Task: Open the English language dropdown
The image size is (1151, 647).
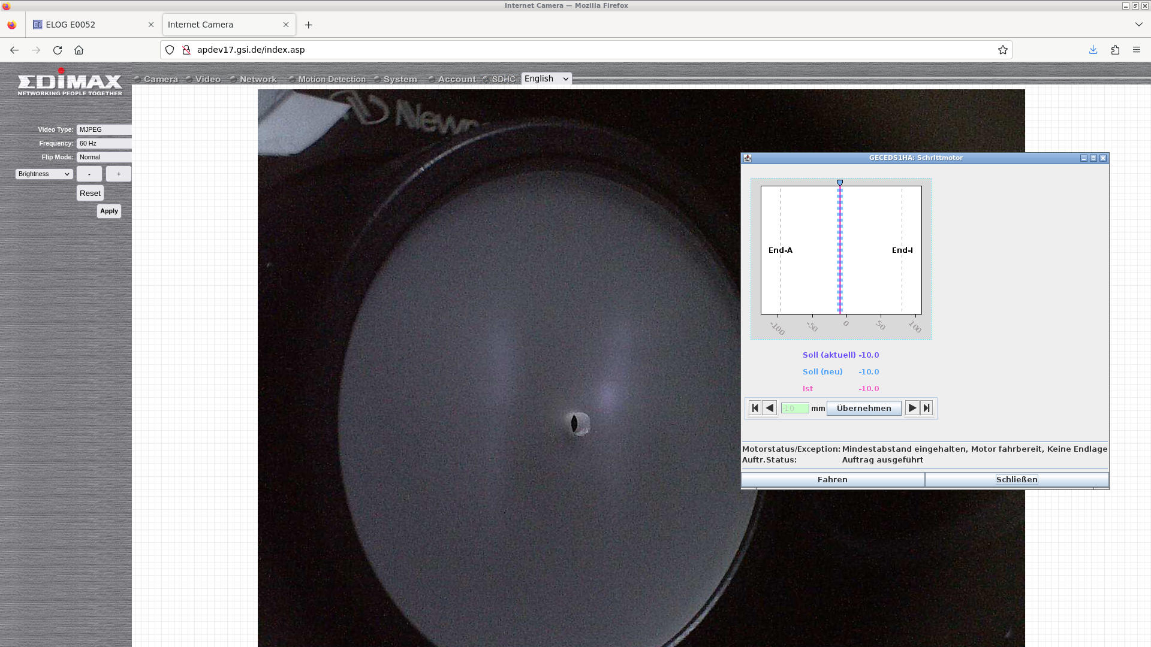Action: (x=546, y=78)
